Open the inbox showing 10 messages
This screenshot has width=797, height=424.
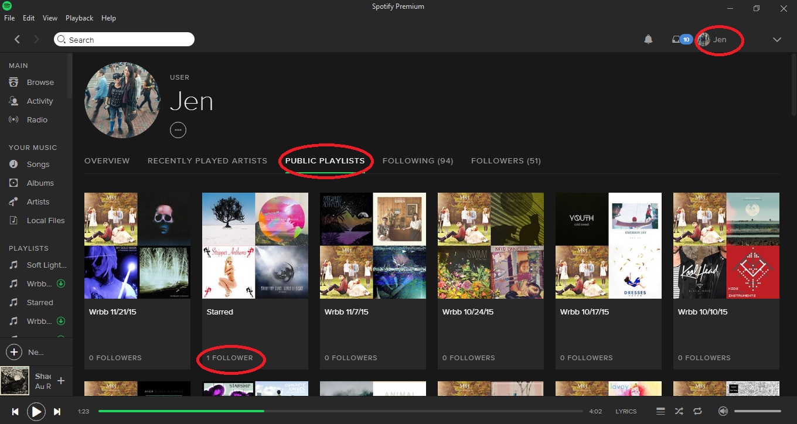679,39
